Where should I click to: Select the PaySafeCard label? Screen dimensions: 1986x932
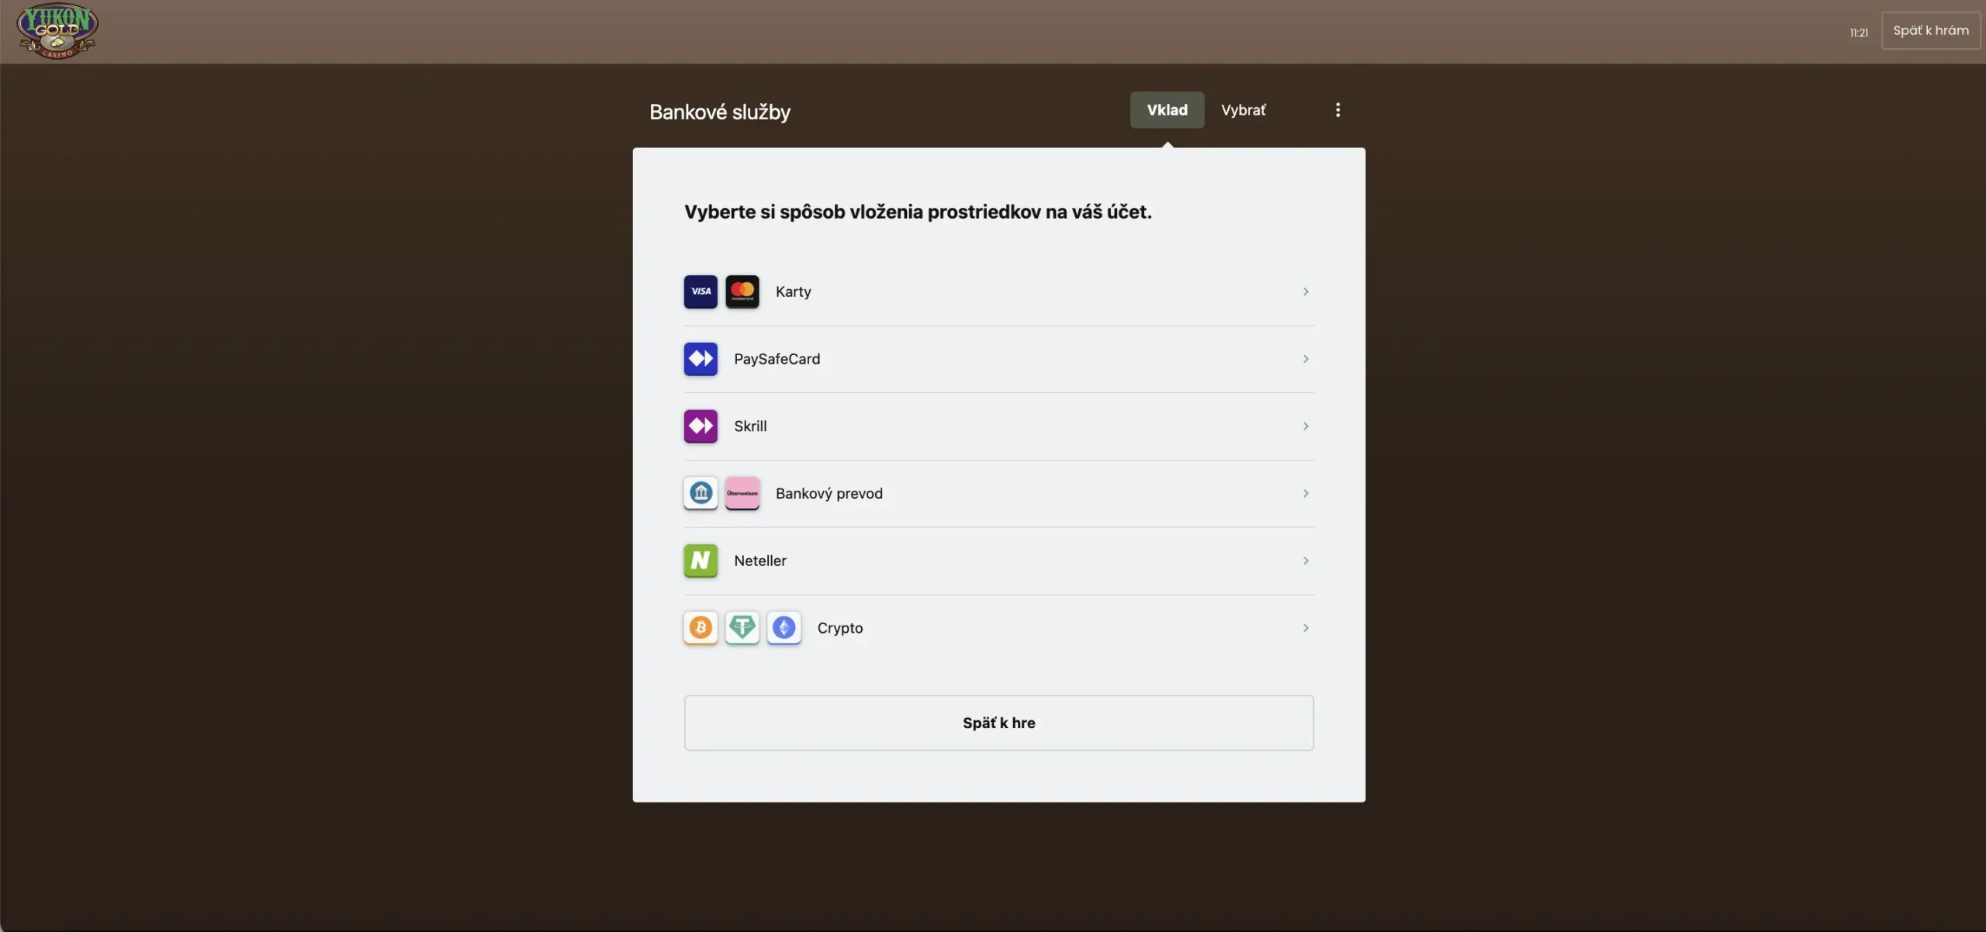pyautogui.click(x=777, y=359)
